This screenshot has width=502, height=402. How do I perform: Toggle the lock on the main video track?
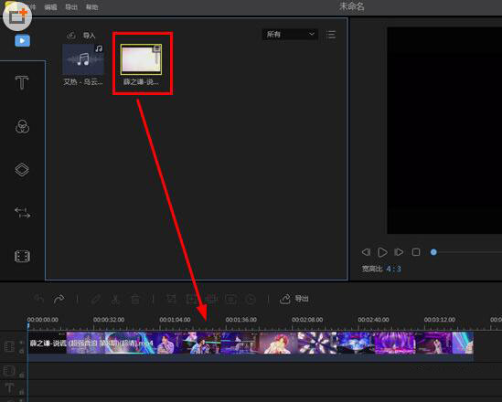pyautogui.click(x=22, y=351)
